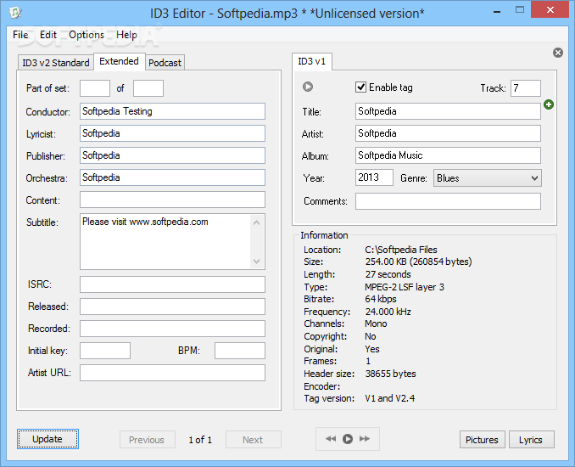Click the first Part of set field

coord(95,88)
